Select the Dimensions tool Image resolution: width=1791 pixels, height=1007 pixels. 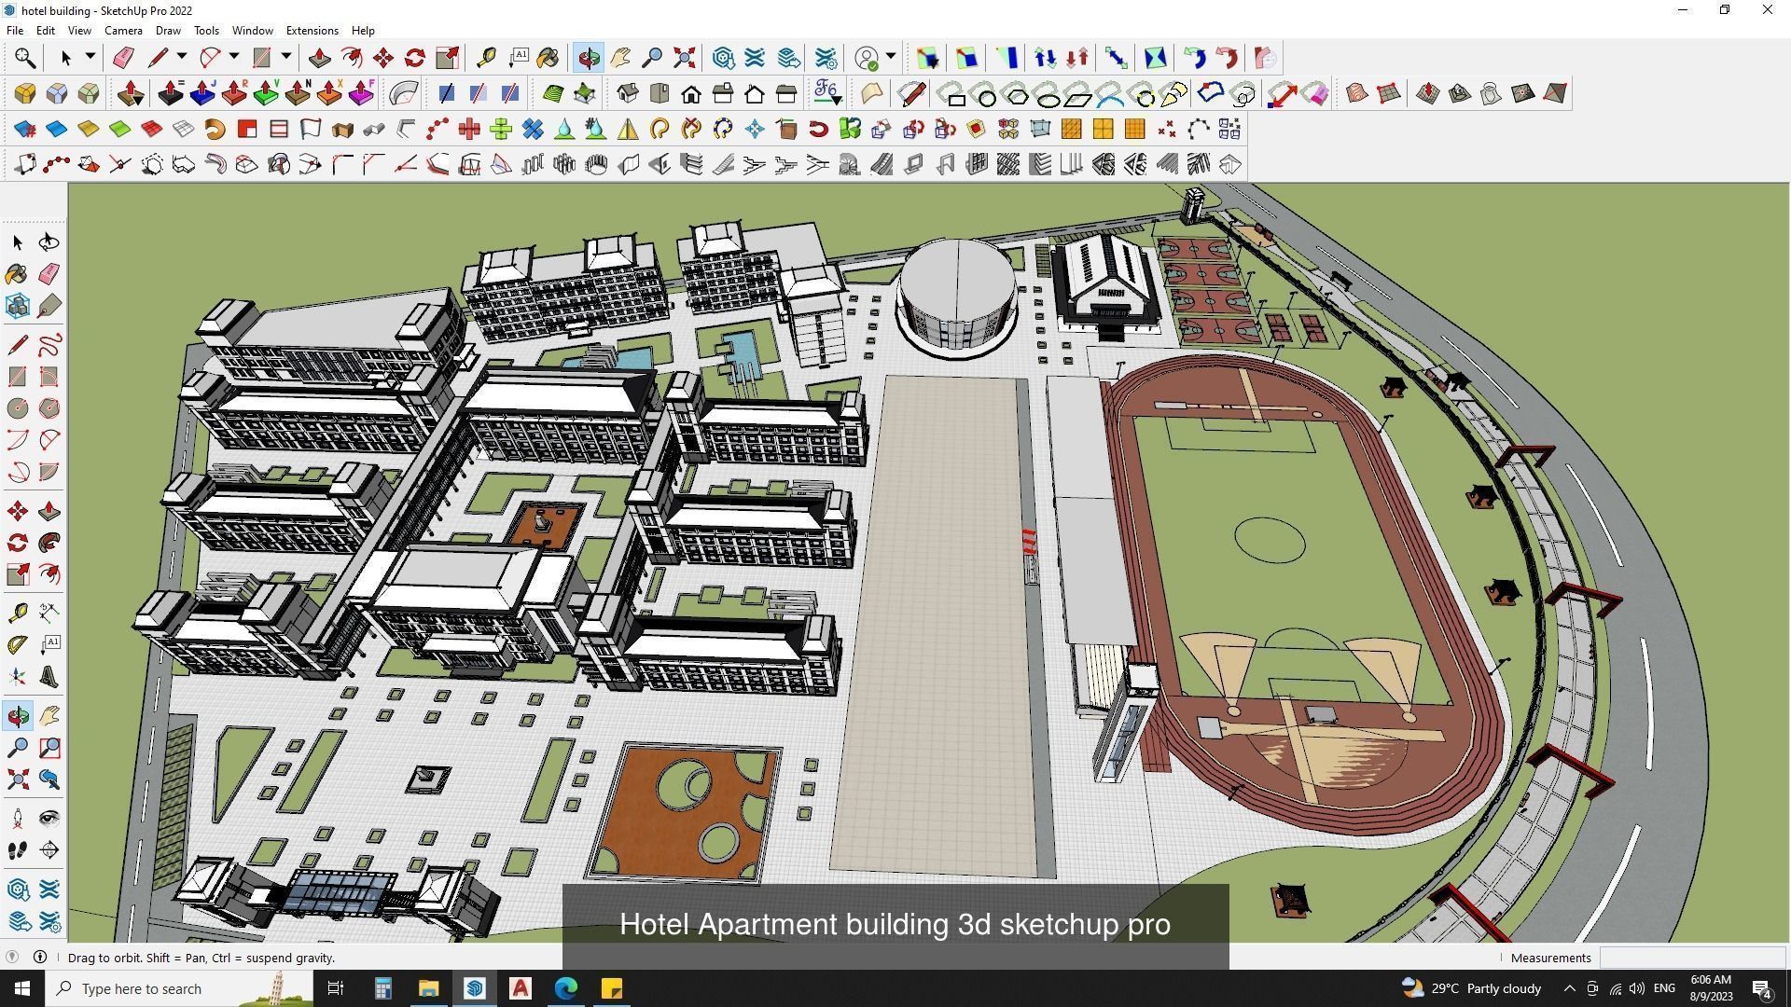pyautogui.click(x=49, y=612)
